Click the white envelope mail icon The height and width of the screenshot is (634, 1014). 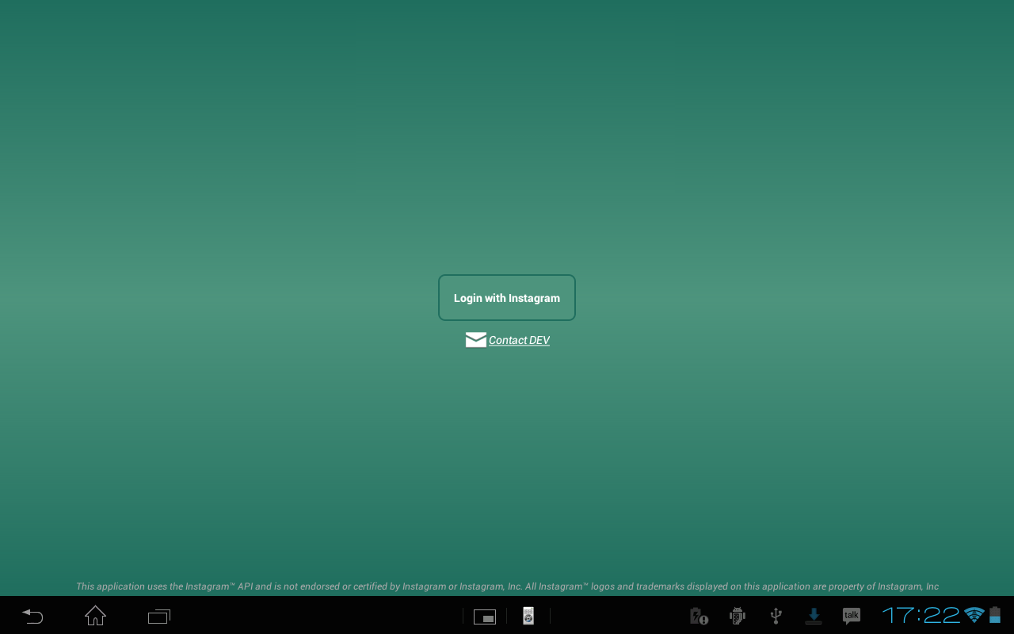[476, 340]
